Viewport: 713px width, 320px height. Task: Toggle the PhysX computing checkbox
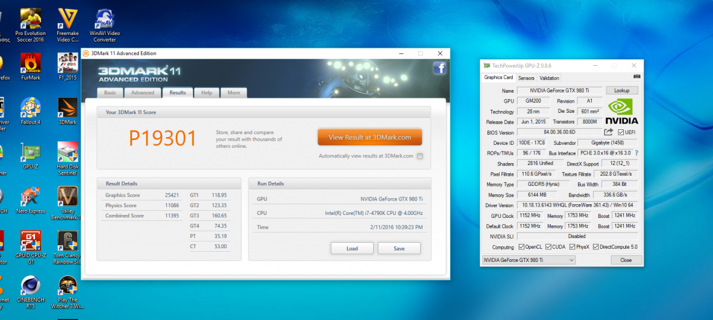573,247
